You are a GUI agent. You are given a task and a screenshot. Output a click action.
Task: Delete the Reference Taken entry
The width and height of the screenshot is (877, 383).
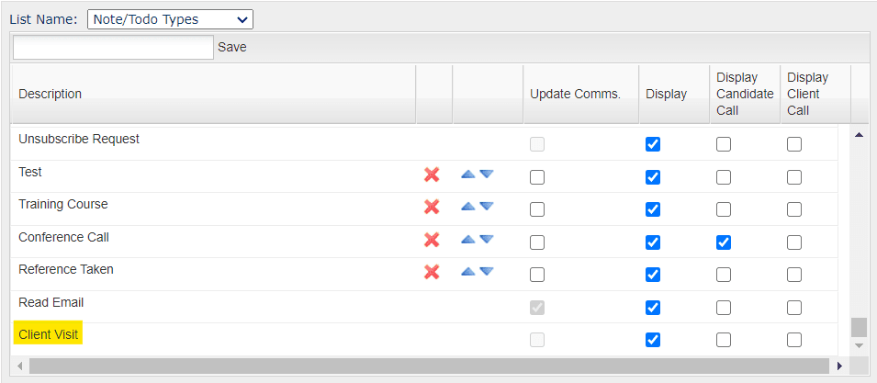click(x=432, y=273)
